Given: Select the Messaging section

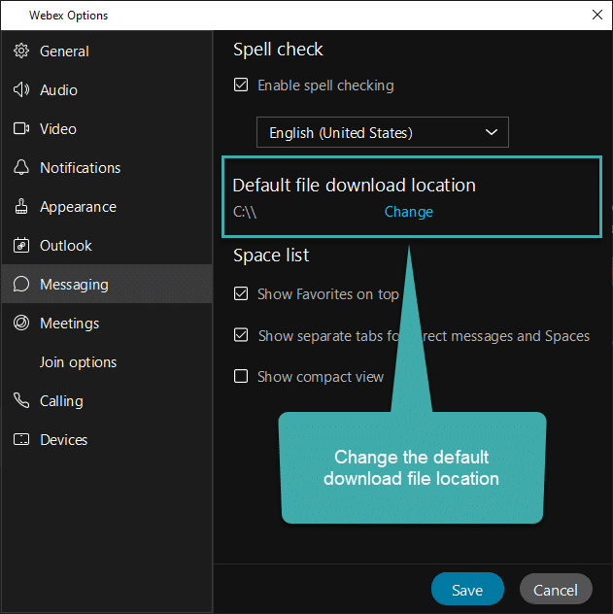Looking at the screenshot, I should pos(107,285).
